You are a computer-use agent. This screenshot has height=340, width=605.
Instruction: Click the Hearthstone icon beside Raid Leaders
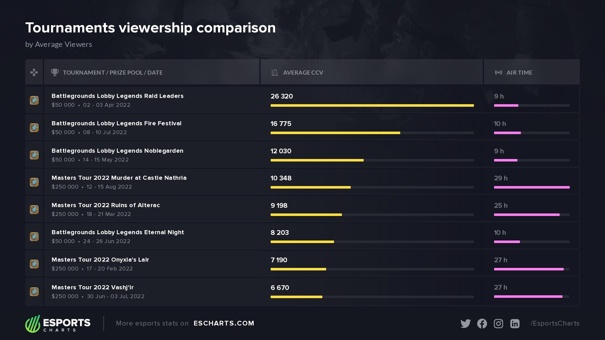coord(34,100)
